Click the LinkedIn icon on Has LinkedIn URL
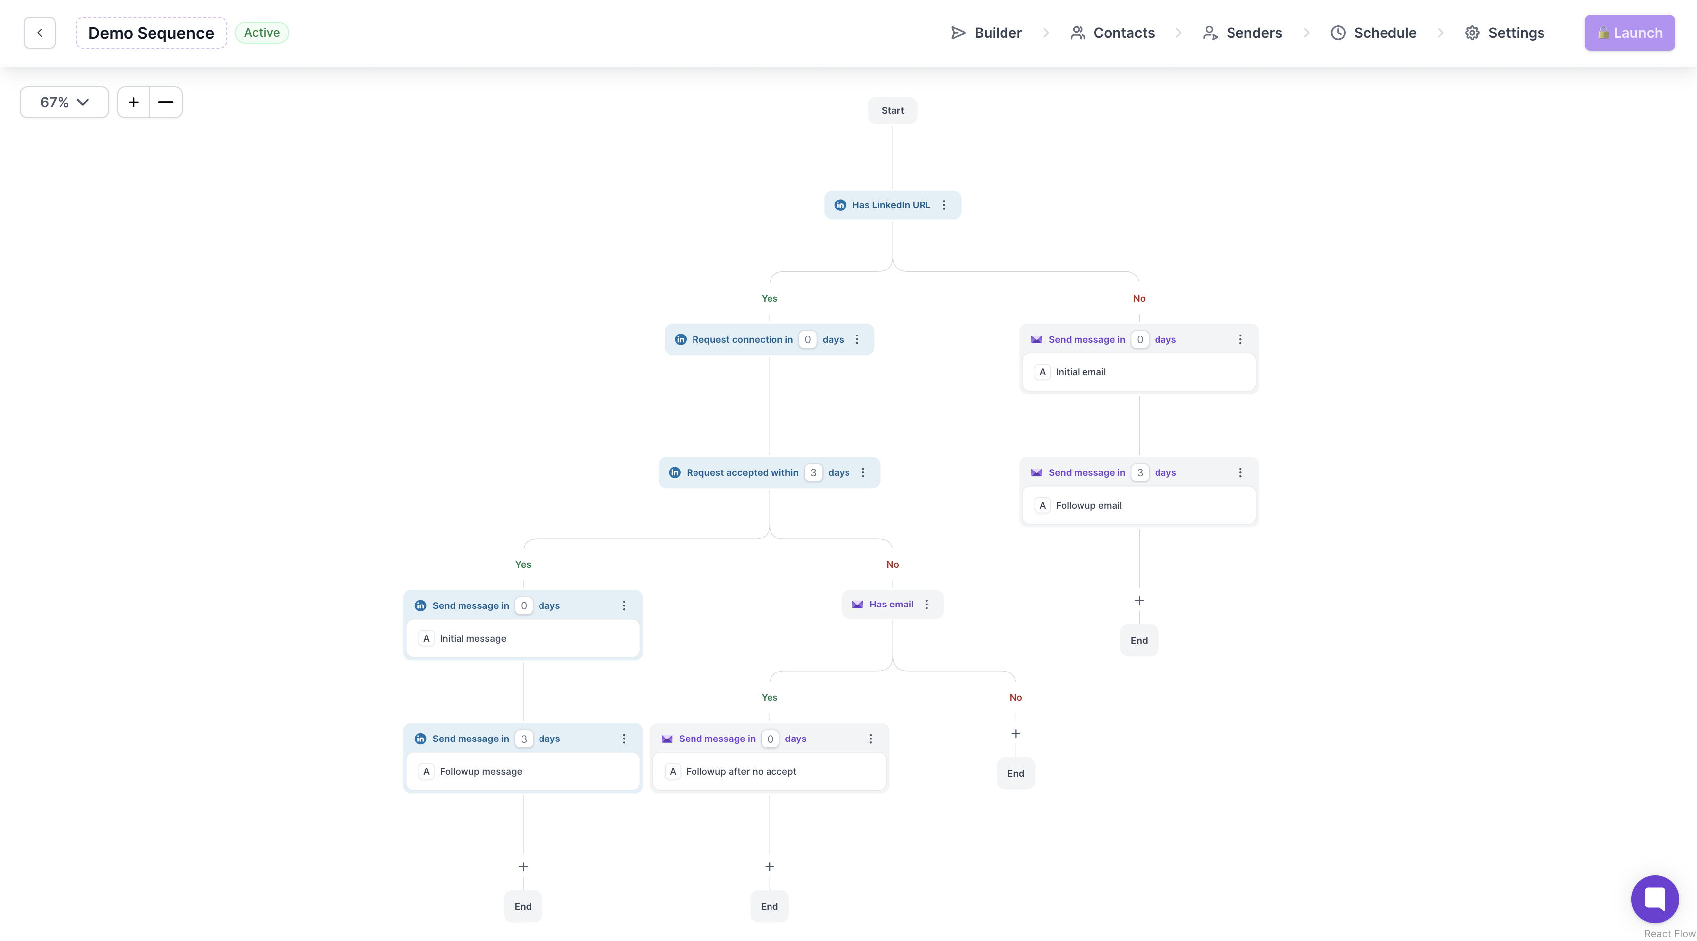 tap(840, 205)
